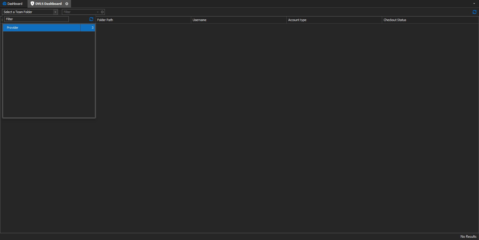
Task: Open the tab list arrow in the tab bar
Action: [x=474, y=4]
